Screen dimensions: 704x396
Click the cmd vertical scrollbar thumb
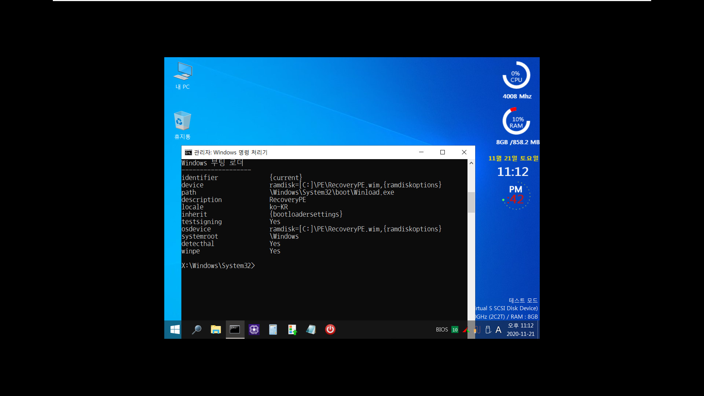coord(471,202)
